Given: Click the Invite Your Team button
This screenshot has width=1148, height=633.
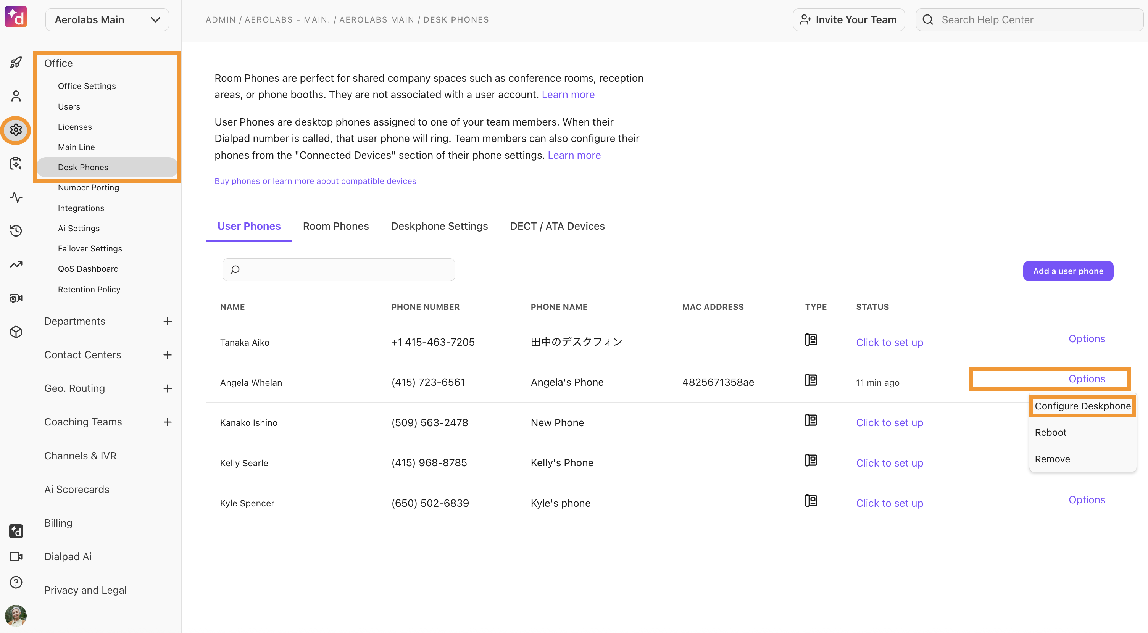Looking at the screenshot, I should [848, 19].
